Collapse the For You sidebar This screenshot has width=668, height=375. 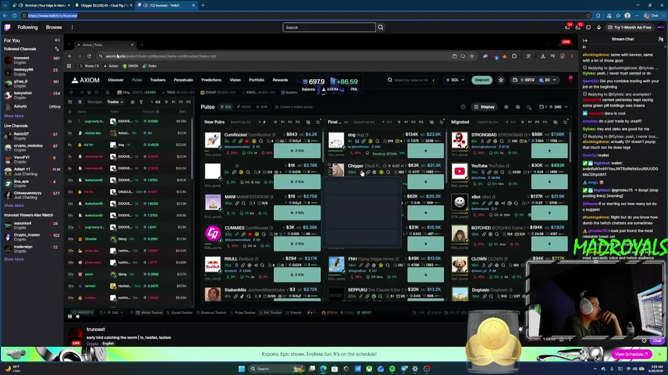pos(57,40)
